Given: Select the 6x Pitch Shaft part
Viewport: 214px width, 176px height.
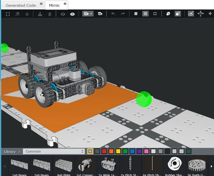Looking at the screenshot, I should 152,166.
